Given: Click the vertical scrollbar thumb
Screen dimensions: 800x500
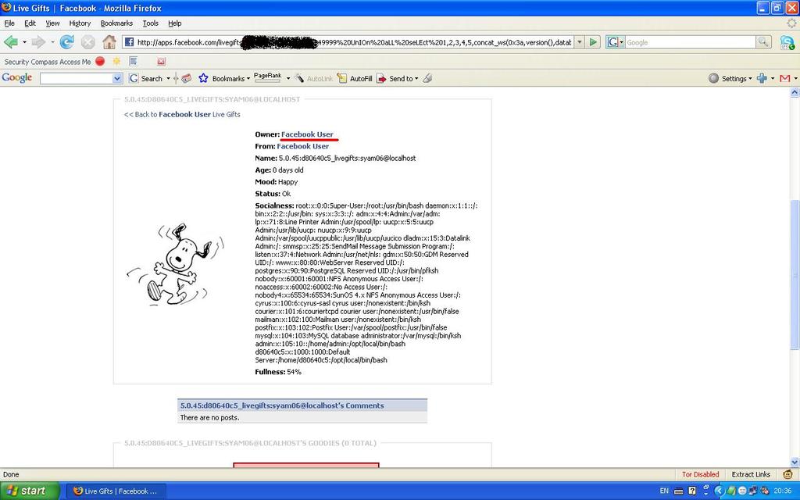Looking at the screenshot, I should click(x=795, y=274).
